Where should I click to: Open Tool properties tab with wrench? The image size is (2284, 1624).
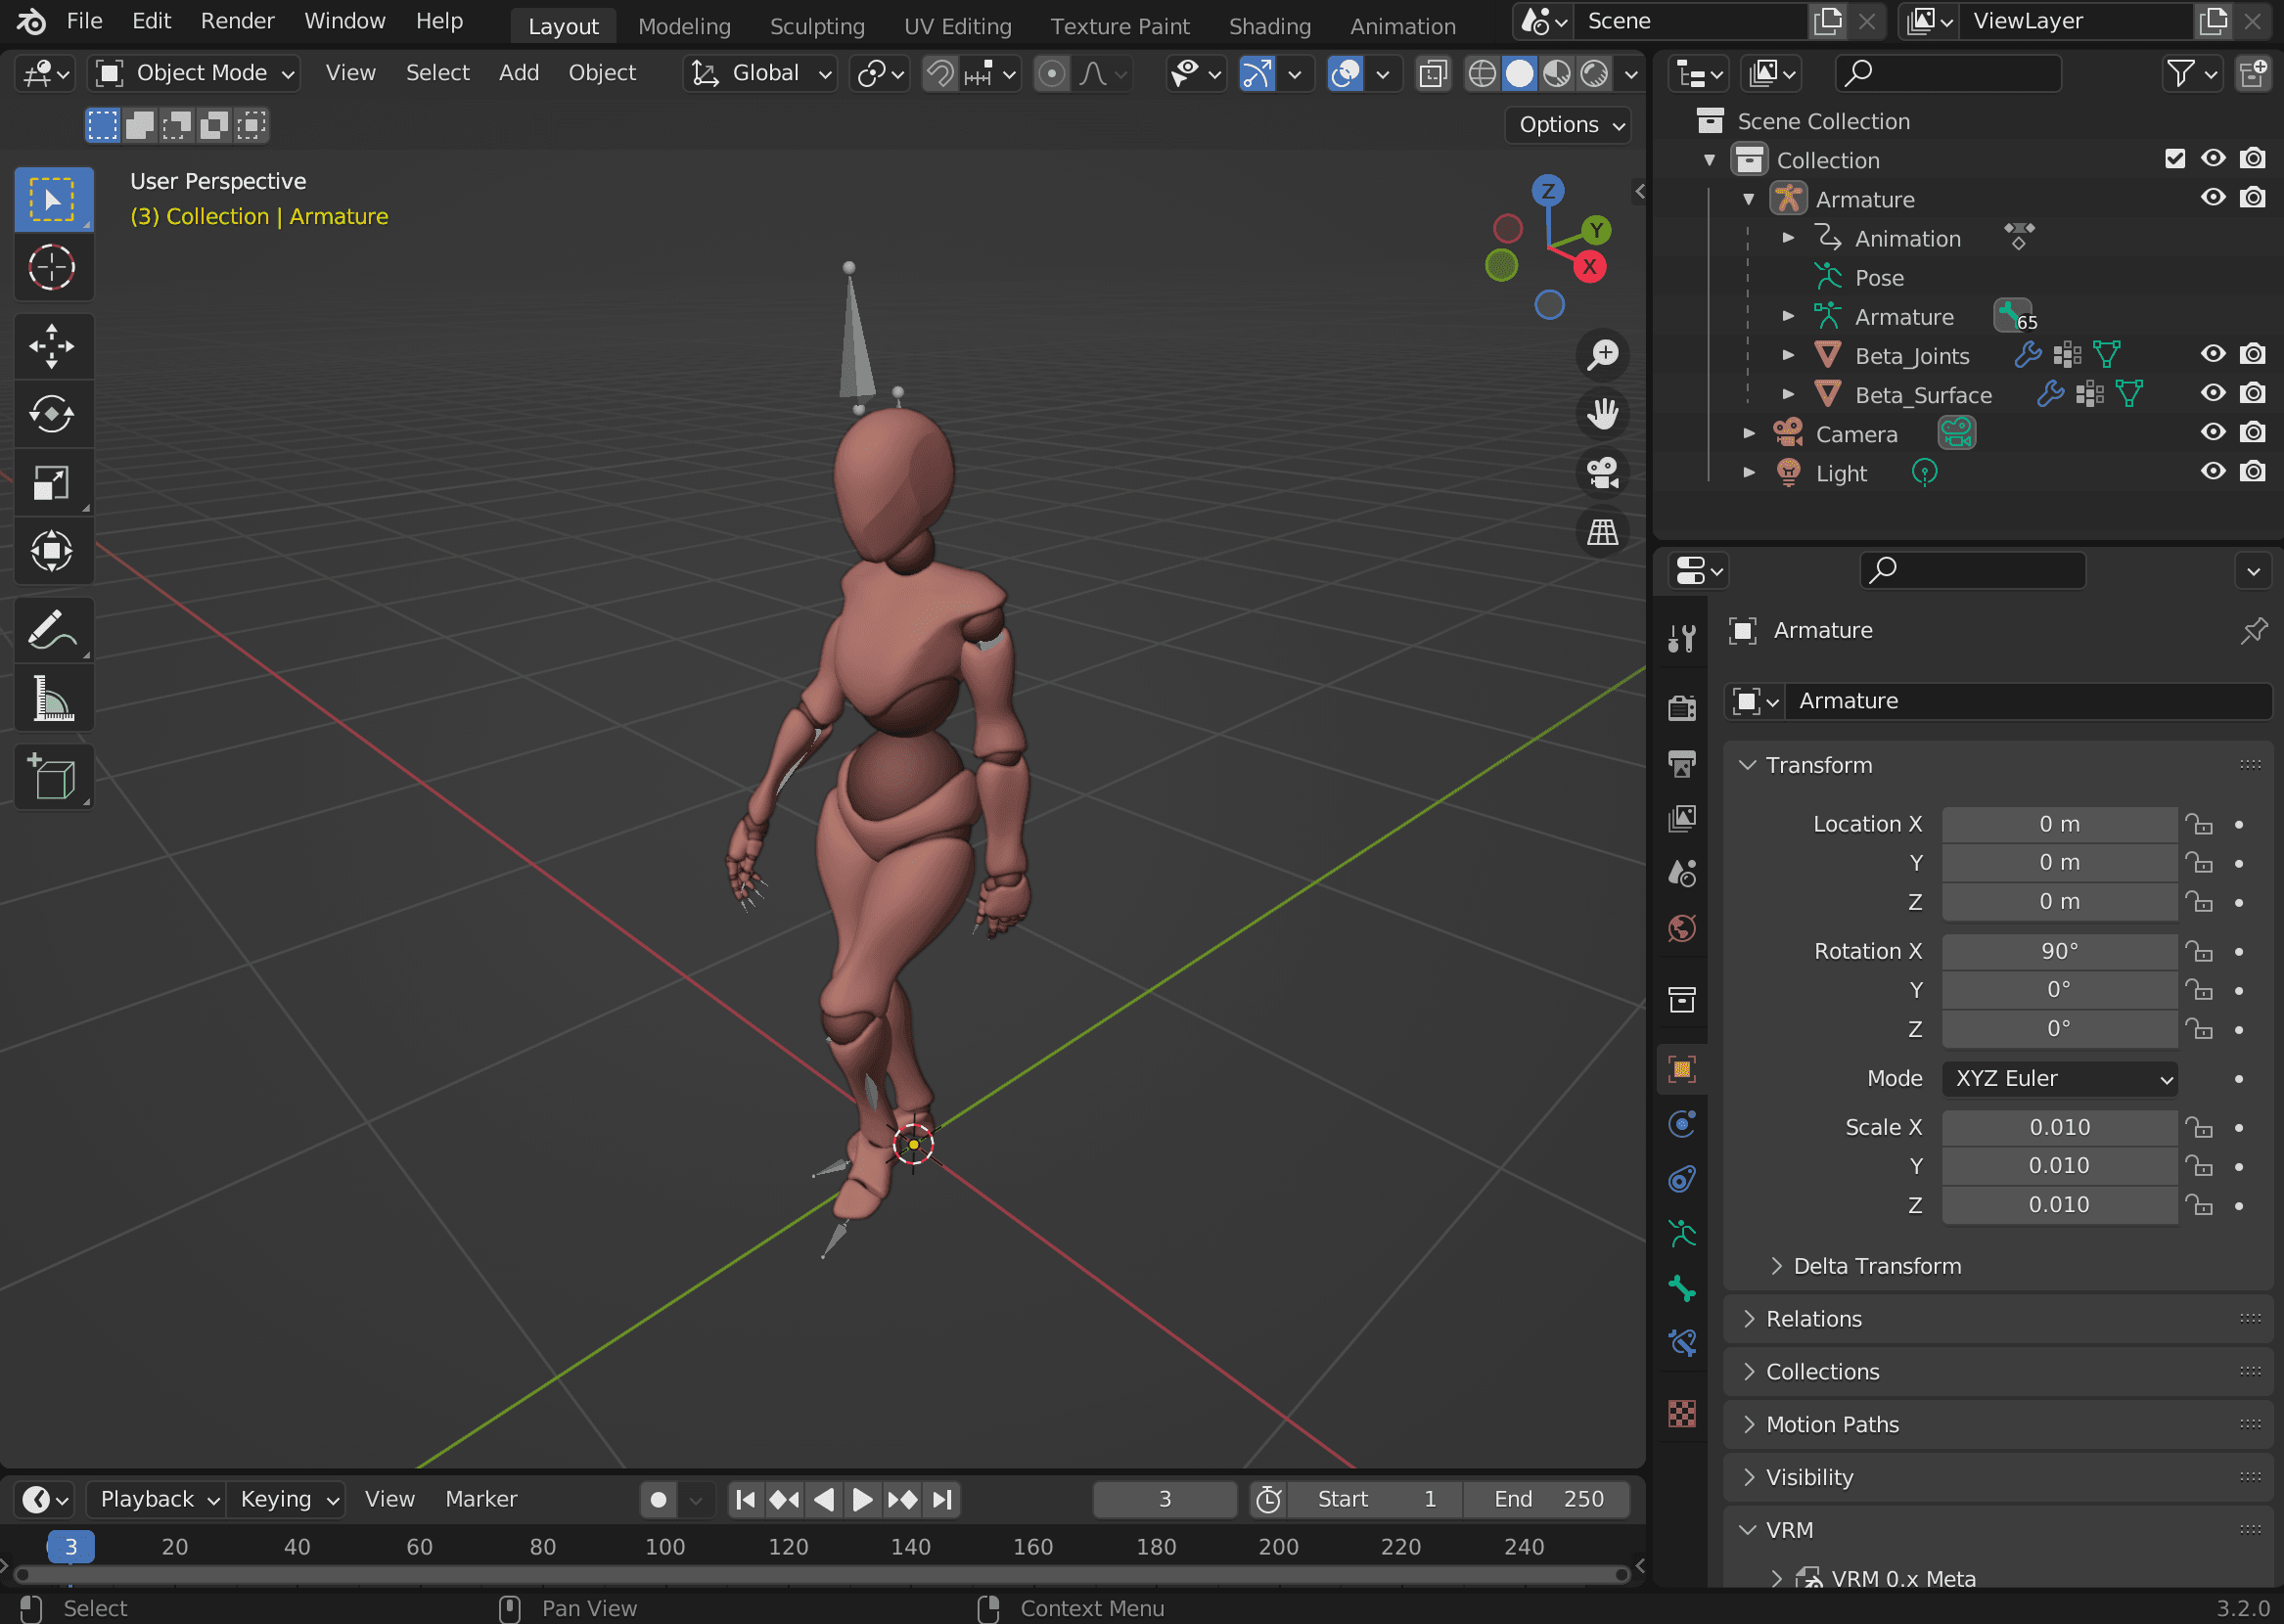pos(1682,637)
